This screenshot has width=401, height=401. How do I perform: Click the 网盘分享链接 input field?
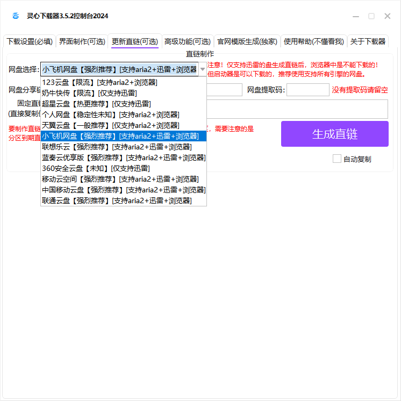[224, 90]
